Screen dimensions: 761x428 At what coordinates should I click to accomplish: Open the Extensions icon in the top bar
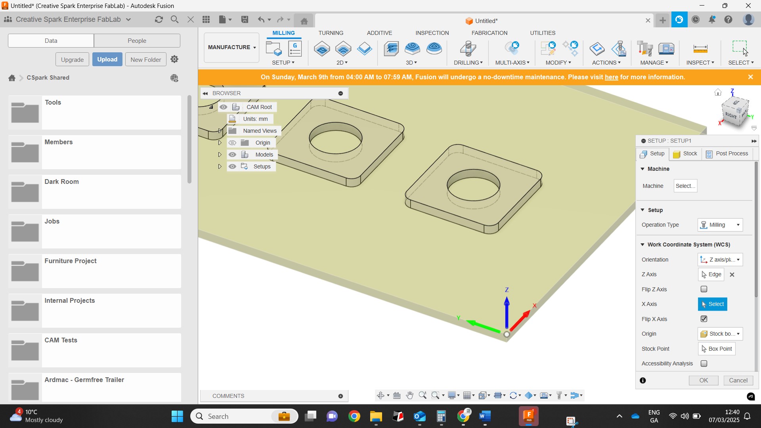point(679,19)
